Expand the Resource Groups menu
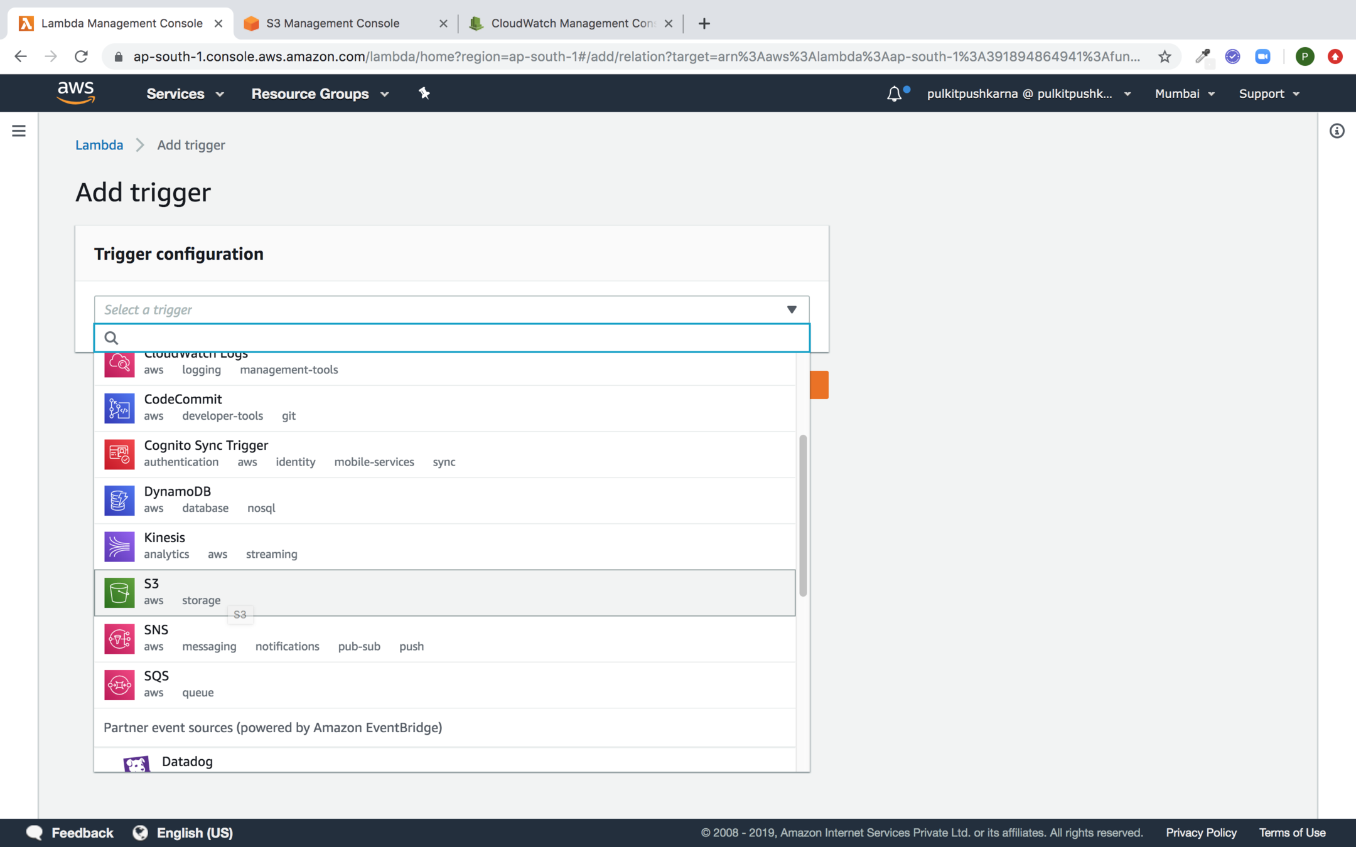Screen dimensions: 1356x847 point(320,93)
